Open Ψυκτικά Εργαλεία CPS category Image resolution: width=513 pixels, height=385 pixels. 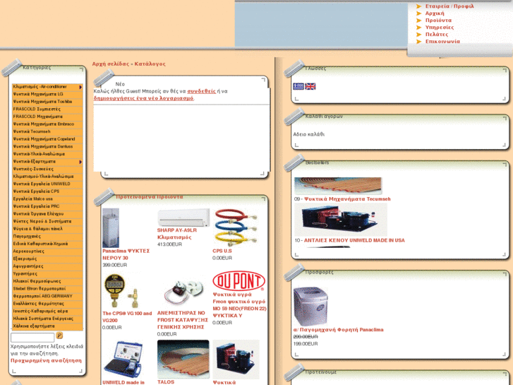point(47,191)
